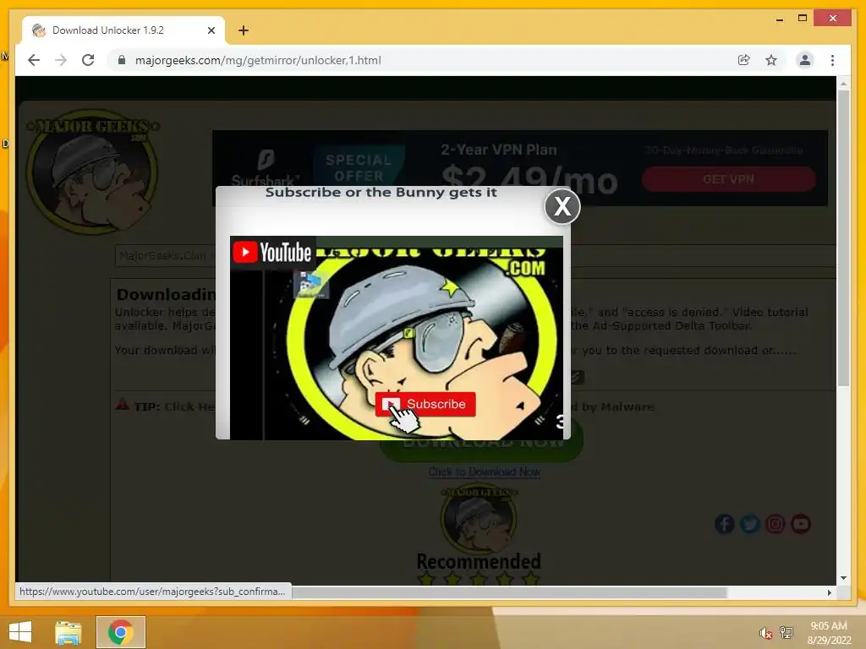Image resolution: width=866 pixels, height=649 pixels.
Task: Click the muted volume tray icon
Action: coord(765,633)
